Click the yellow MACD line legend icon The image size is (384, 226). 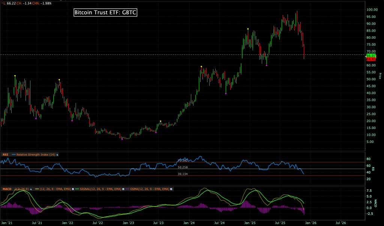click(x=36, y=189)
